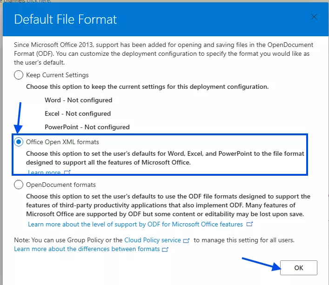The height and width of the screenshot is (285, 329).
Task: Choose the OpenDocument formats radio button
Action: [x=19, y=185]
